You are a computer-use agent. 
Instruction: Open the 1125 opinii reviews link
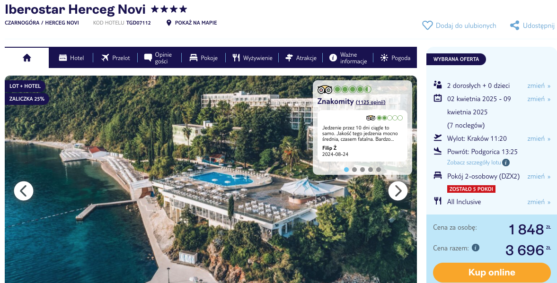(x=371, y=103)
